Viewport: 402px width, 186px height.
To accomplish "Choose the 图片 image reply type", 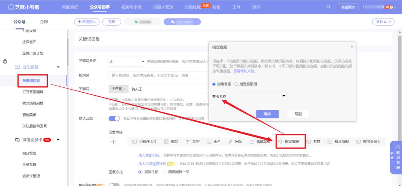I will 214,142.
